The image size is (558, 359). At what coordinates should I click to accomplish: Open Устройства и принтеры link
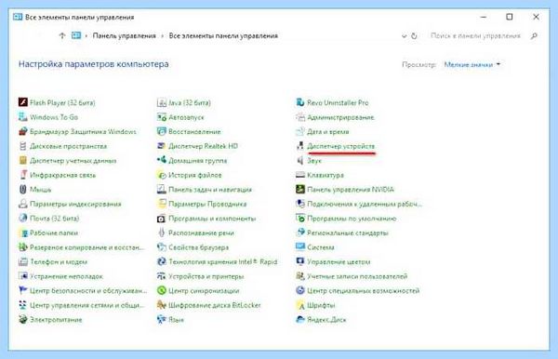click(206, 276)
